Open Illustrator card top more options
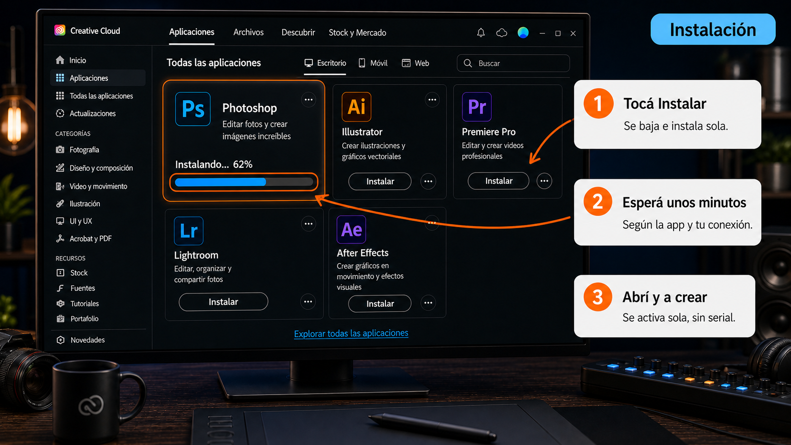 pos(432,100)
